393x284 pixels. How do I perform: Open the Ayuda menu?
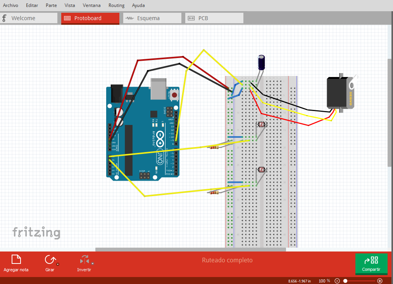(138, 5)
